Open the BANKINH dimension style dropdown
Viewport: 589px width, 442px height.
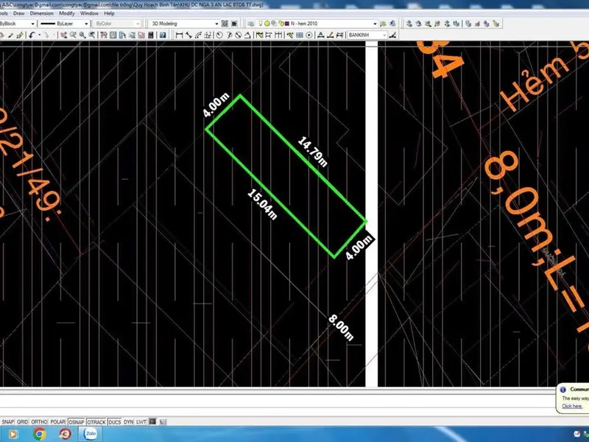[384, 35]
